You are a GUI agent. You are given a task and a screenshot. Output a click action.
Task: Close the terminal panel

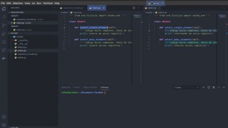coord(224,87)
